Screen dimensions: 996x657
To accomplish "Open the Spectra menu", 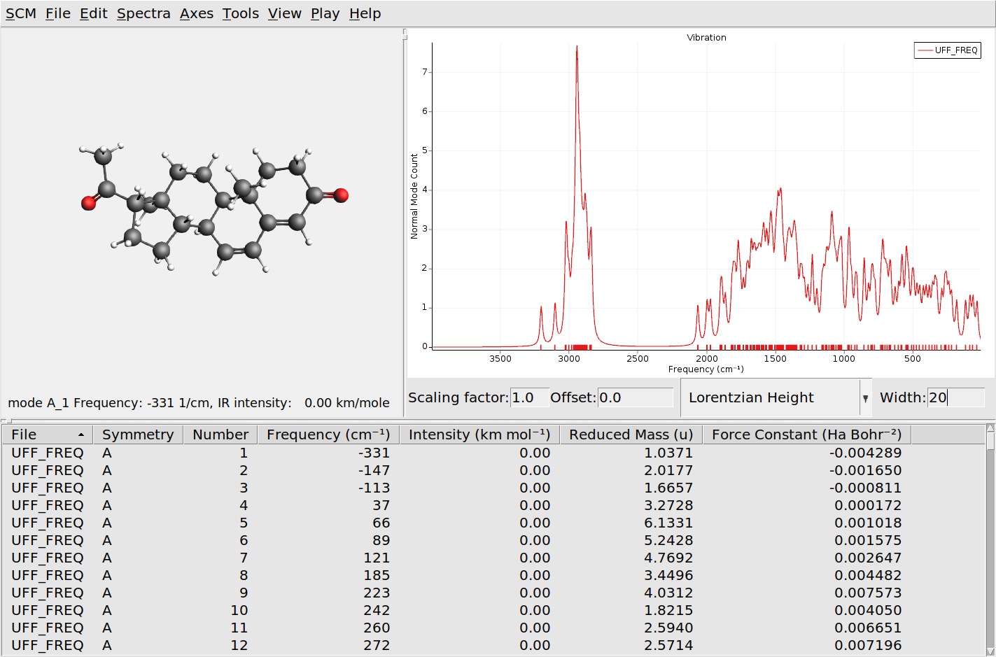I will 143,13.
